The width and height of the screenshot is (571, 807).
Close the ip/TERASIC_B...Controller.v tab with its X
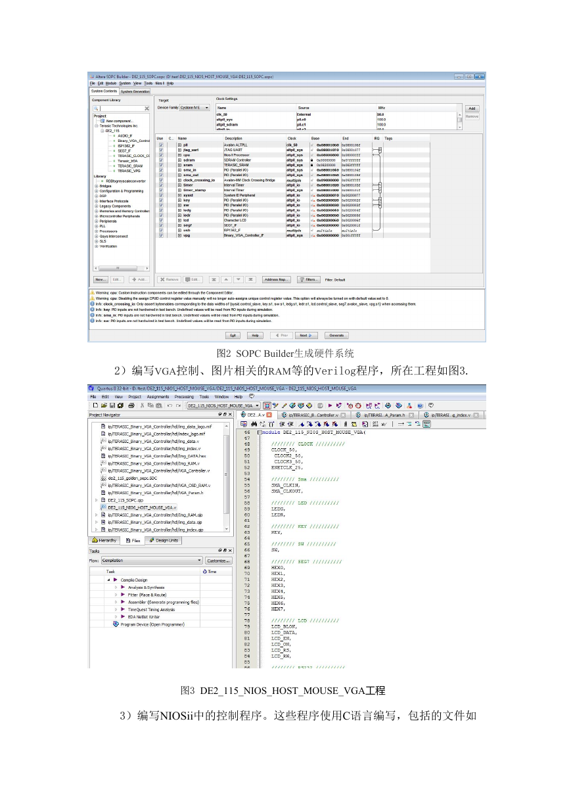(343, 415)
